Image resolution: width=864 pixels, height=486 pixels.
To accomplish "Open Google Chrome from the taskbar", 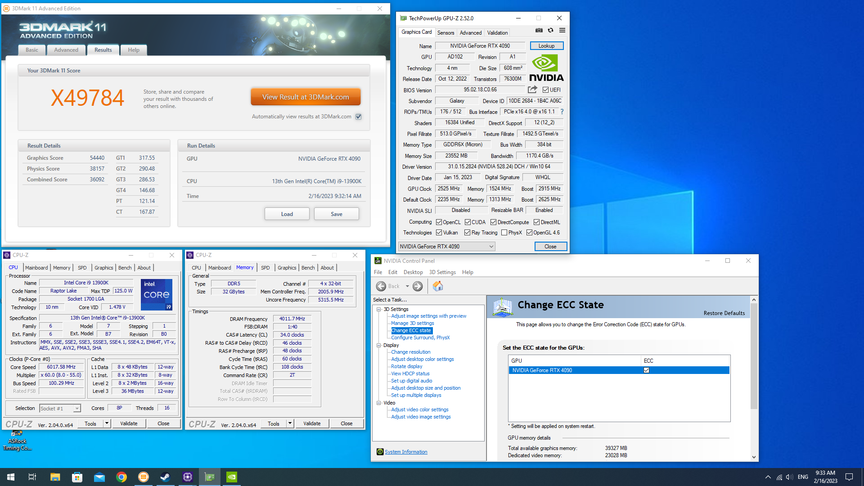I will pos(121,477).
